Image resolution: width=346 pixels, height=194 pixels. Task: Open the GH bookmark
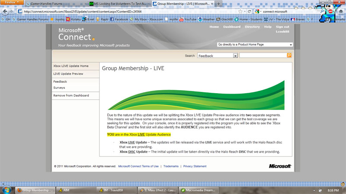point(6,19)
